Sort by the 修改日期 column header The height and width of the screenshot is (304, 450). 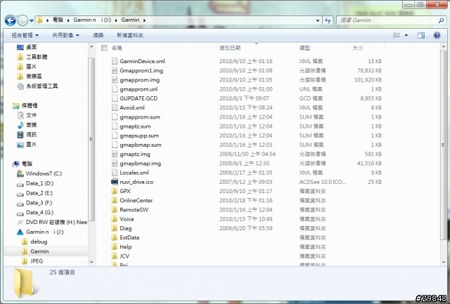230,48
